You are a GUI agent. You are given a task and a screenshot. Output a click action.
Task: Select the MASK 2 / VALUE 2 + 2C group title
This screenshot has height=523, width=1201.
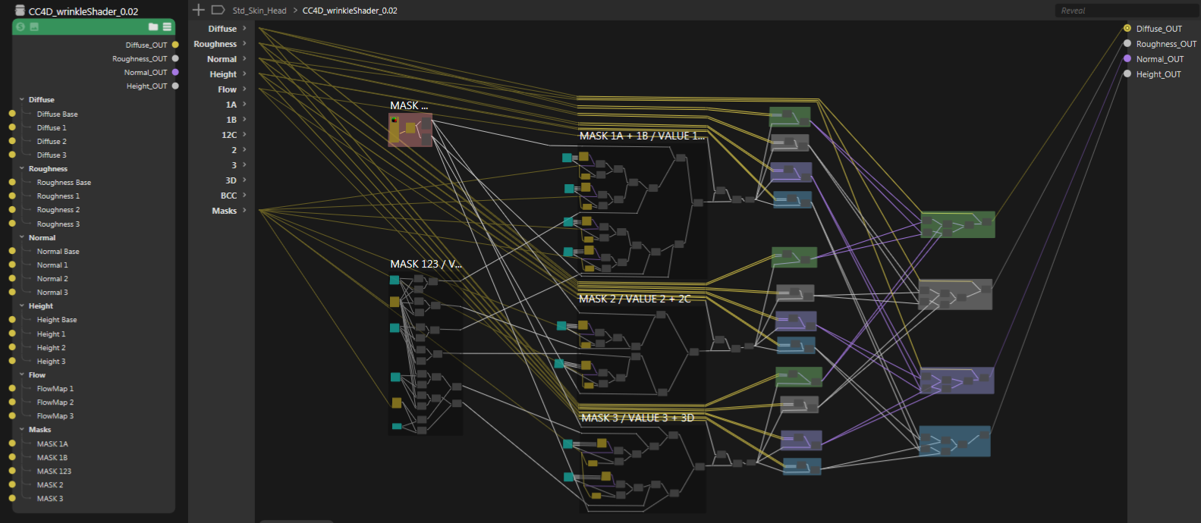coord(634,299)
